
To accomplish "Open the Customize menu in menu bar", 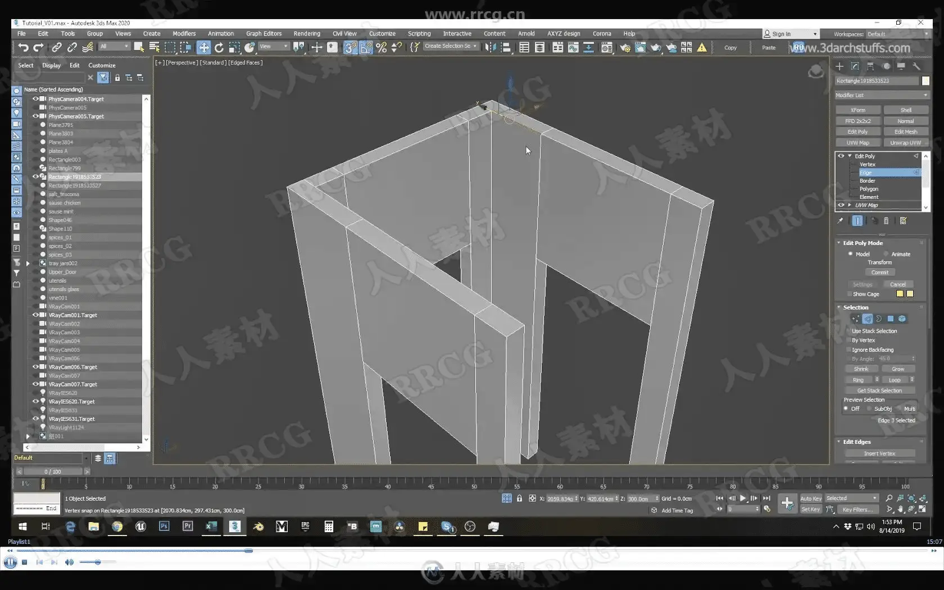I will (x=382, y=34).
